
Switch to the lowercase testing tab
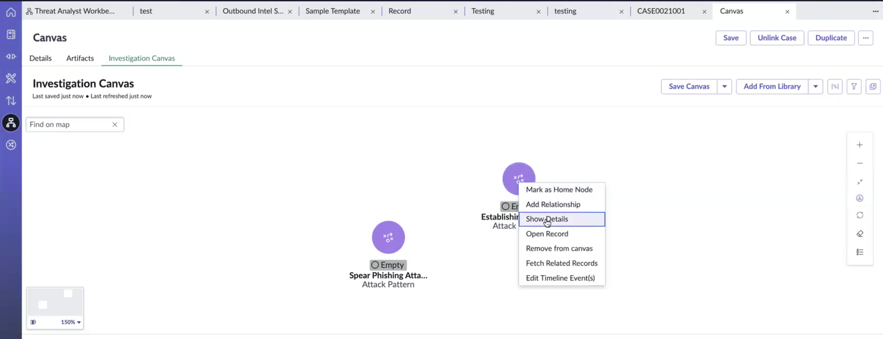tap(565, 11)
